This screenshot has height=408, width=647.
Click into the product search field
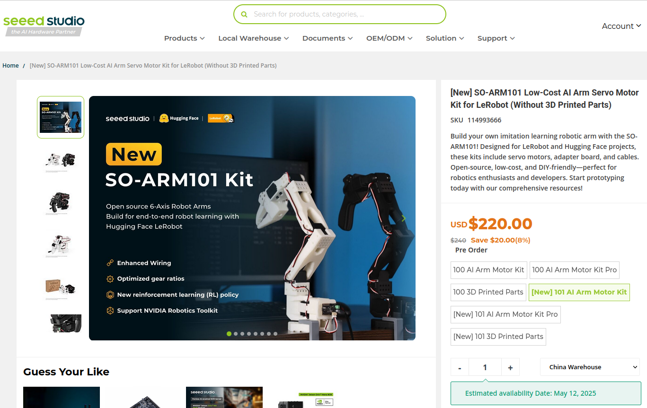[346, 14]
